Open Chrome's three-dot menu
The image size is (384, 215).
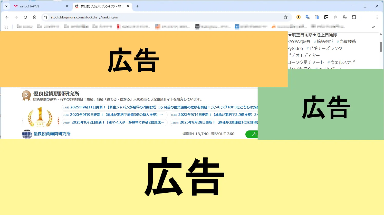click(377, 17)
